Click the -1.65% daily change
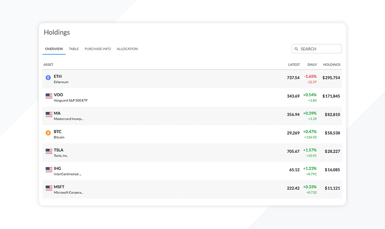Screen dimensions: 385x229 pyautogui.click(x=310, y=76)
